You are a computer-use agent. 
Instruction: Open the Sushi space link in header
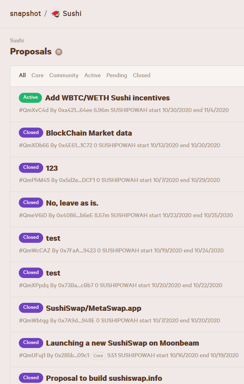(72, 14)
